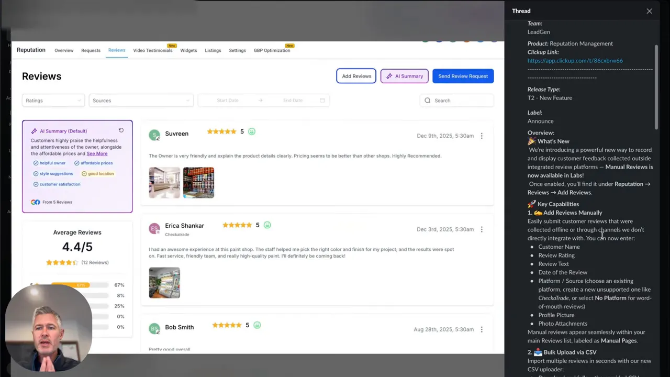Click the See More link in AI Summary
This screenshot has height=377, width=670.
pyautogui.click(x=97, y=153)
